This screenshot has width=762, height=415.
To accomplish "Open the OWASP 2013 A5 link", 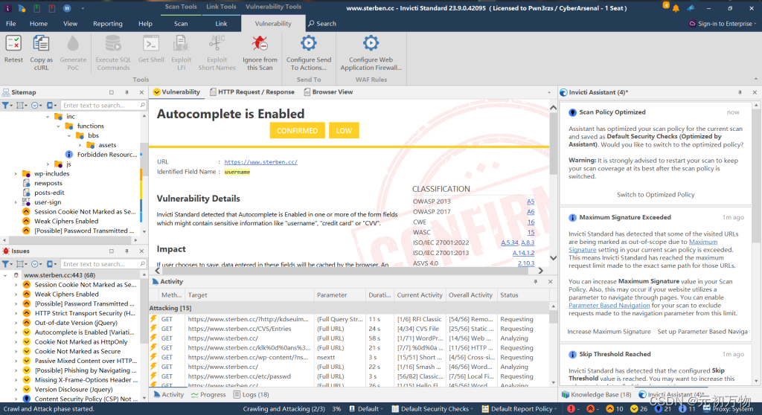I will click(x=531, y=202).
